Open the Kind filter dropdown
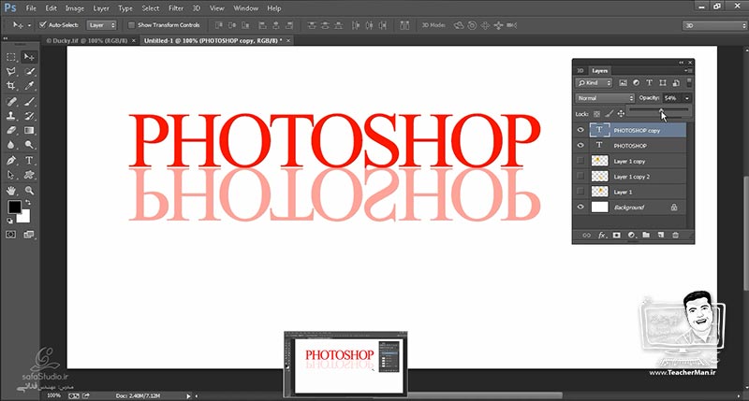 pos(595,83)
